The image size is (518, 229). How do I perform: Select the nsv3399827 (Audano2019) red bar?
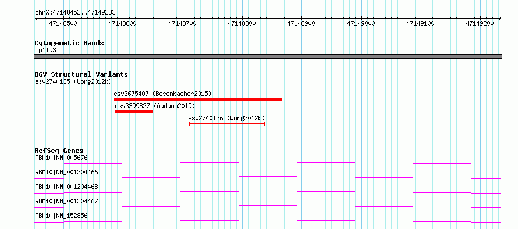click(134, 112)
